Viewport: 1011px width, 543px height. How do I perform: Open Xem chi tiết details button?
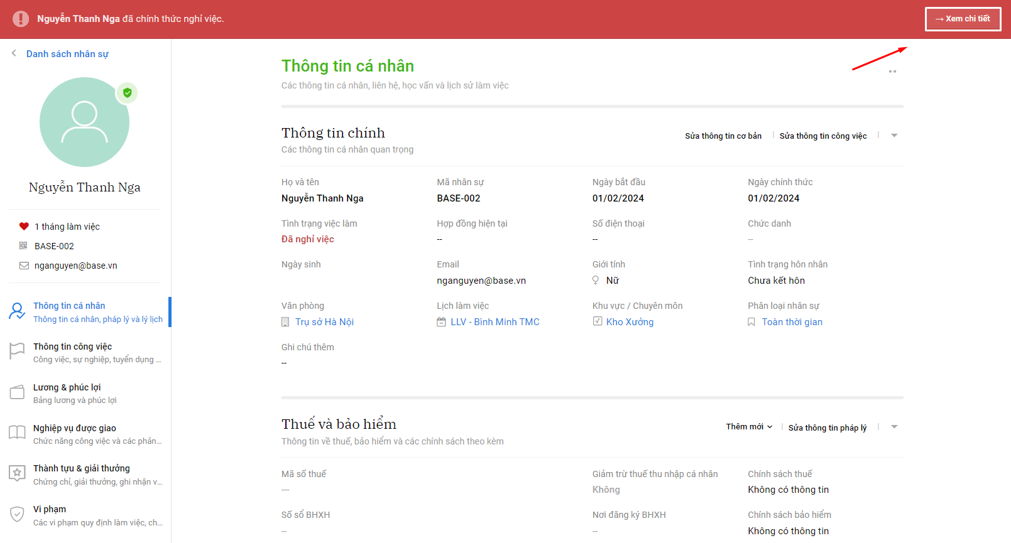click(963, 19)
